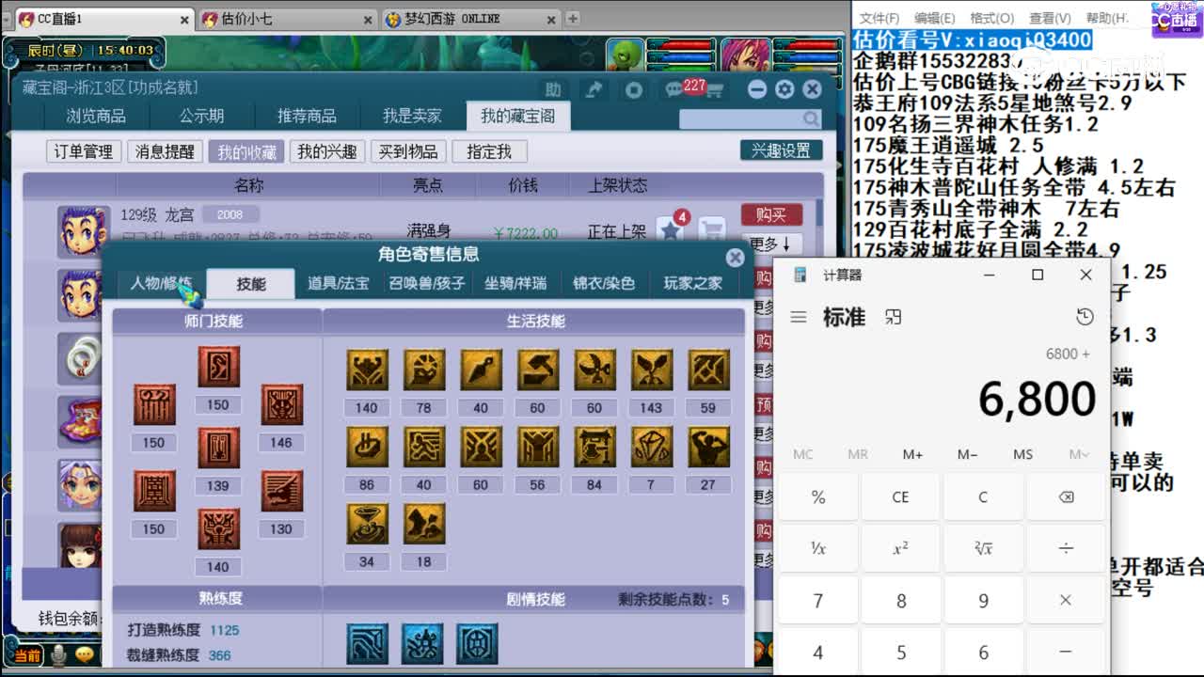Open the 格式(O) menu in Notepad
This screenshot has height=677, width=1204.
(x=991, y=18)
